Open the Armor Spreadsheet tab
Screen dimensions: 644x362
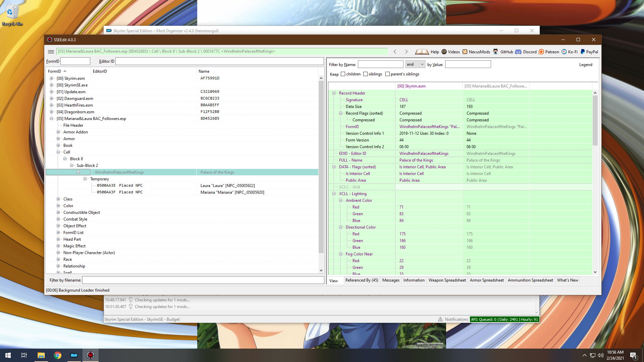(487, 280)
